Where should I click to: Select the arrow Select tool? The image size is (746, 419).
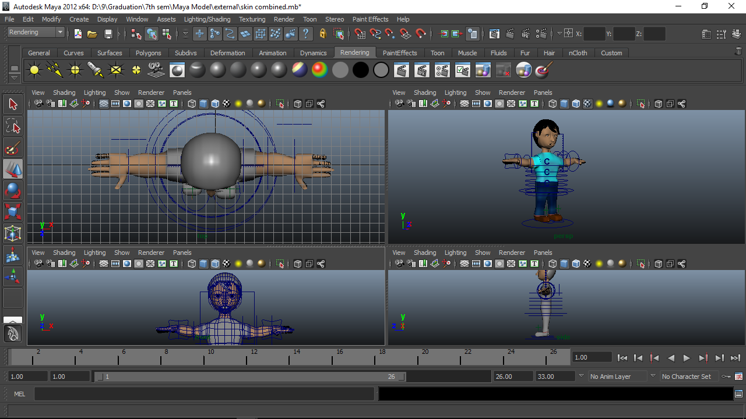[13, 104]
